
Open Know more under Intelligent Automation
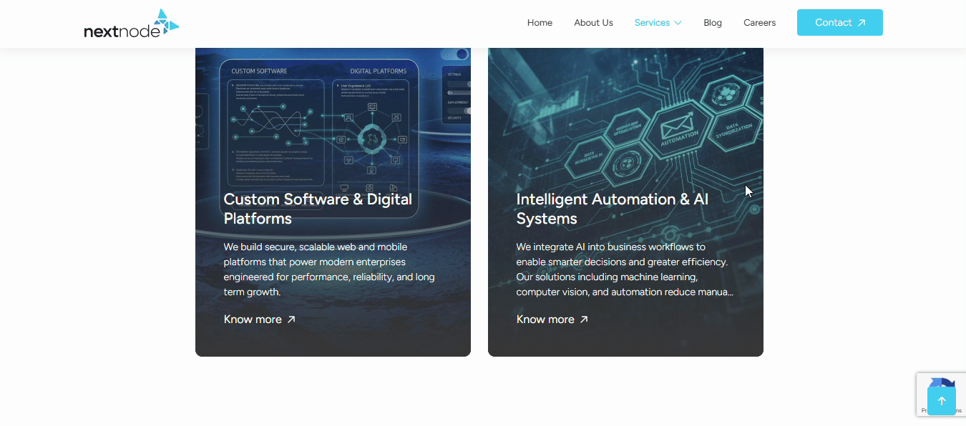[x=545, y=319]
